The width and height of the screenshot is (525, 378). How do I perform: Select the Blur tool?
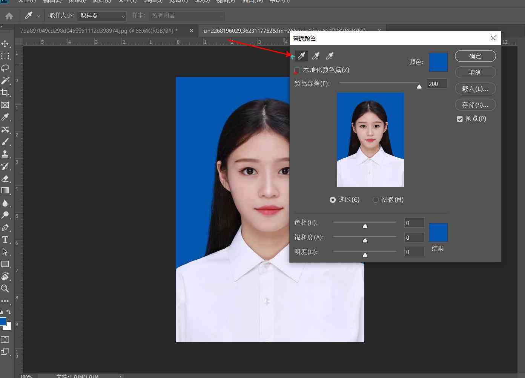[x=5, y=203]
